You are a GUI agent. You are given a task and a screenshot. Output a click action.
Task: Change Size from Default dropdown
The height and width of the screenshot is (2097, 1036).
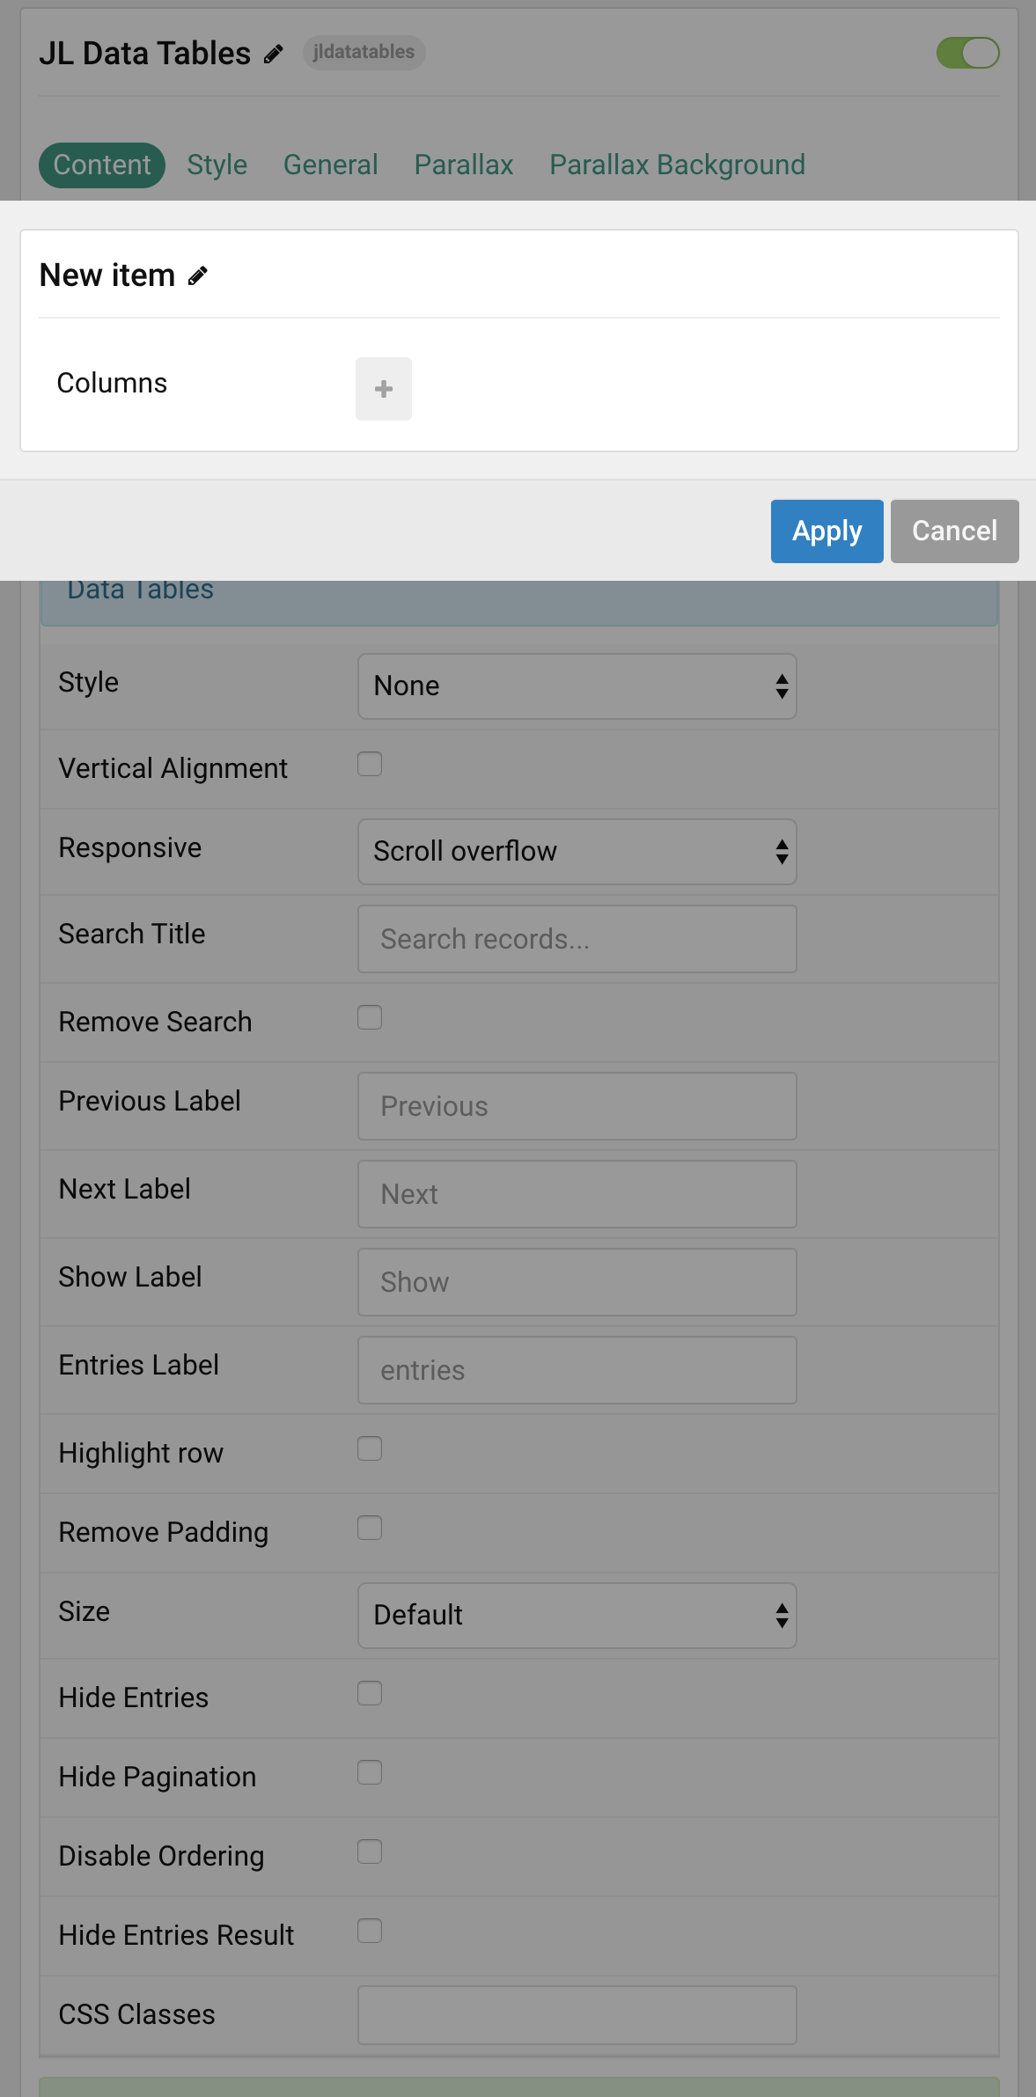pos(577,1616)
